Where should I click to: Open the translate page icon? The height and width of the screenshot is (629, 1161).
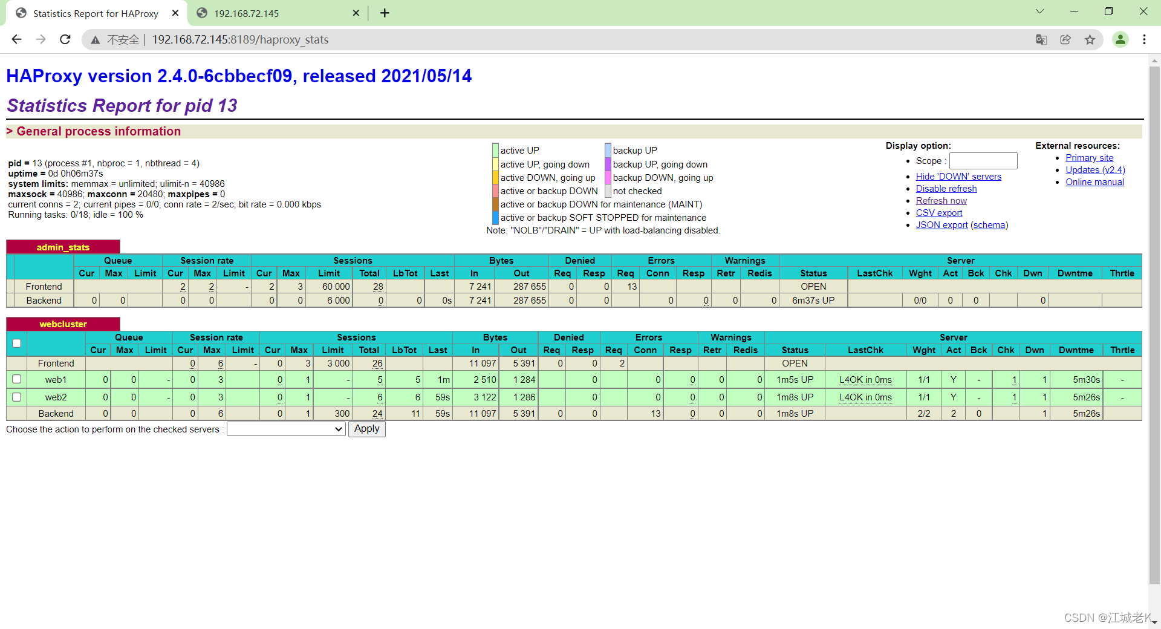pyautogui.click(x=1041, y=40)
